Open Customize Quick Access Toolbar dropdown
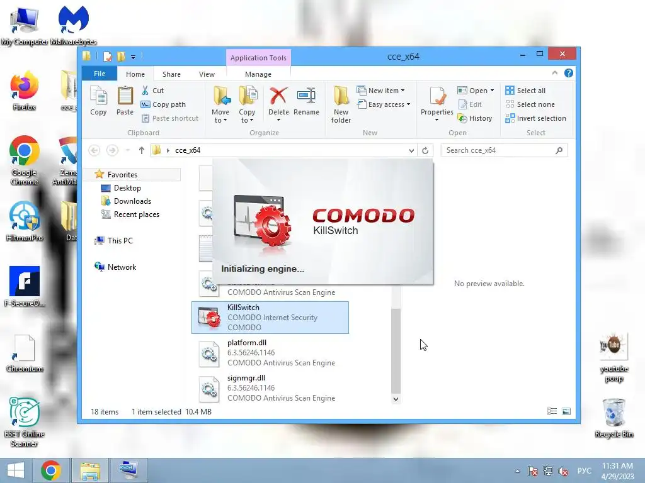The image size is (645, 483). tap(133, 57)
